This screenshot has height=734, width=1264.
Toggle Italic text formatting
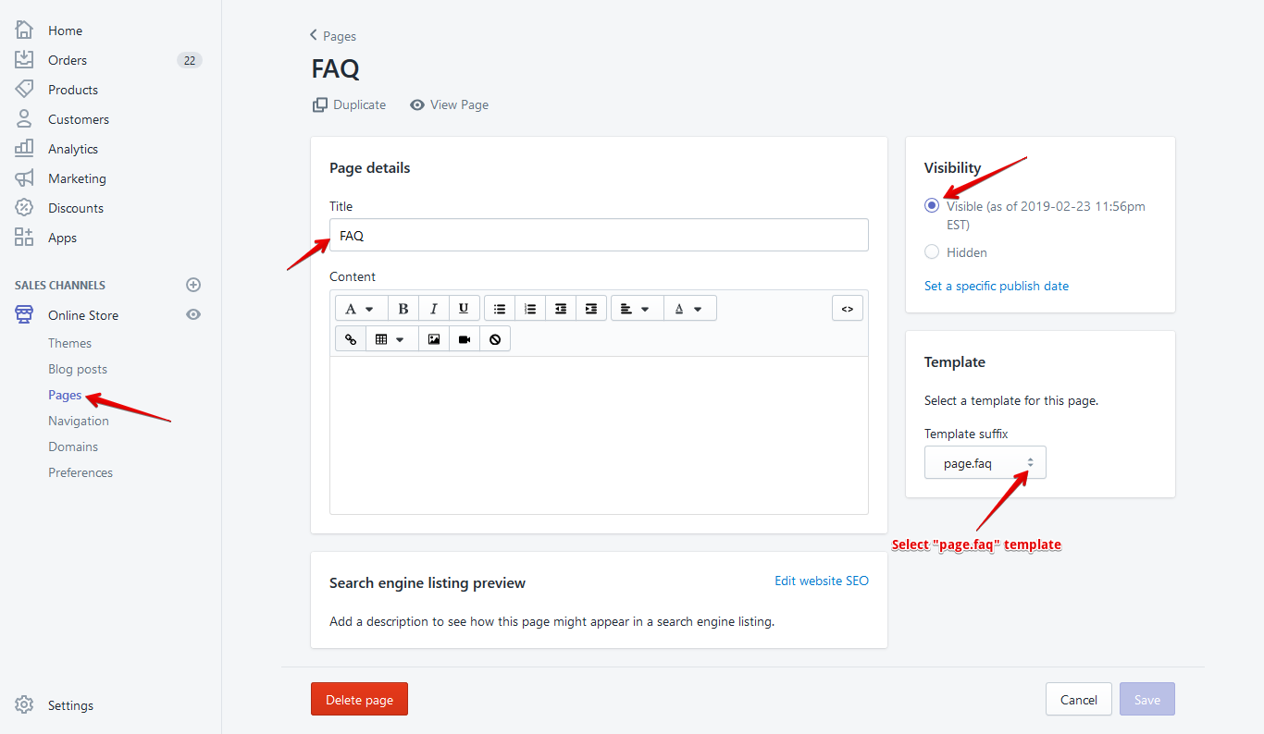tap(433, 309)
